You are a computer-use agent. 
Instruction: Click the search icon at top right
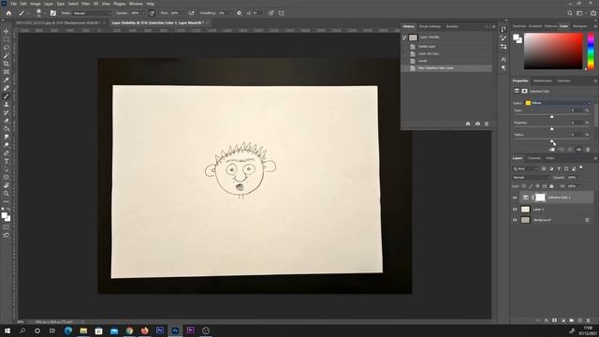[x=570, y=13]
